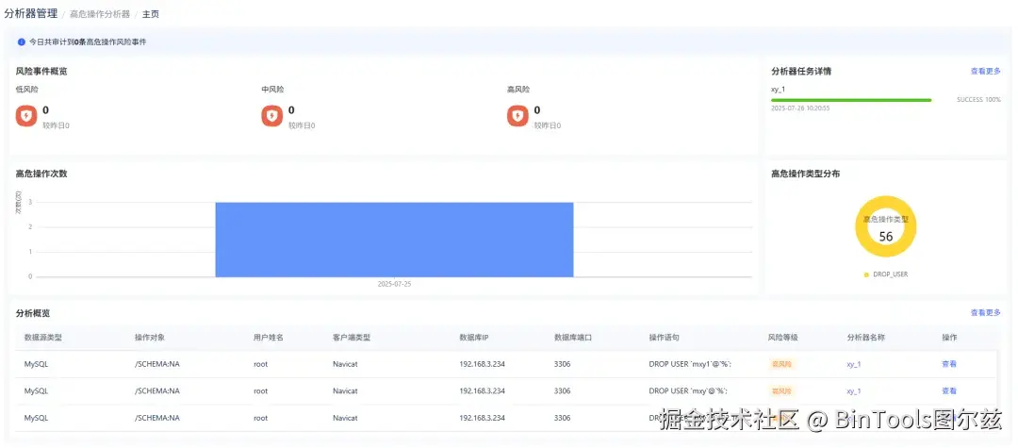Click the 操作语句 column header
Screen dimensions: 1018x448
pos(665,338)
